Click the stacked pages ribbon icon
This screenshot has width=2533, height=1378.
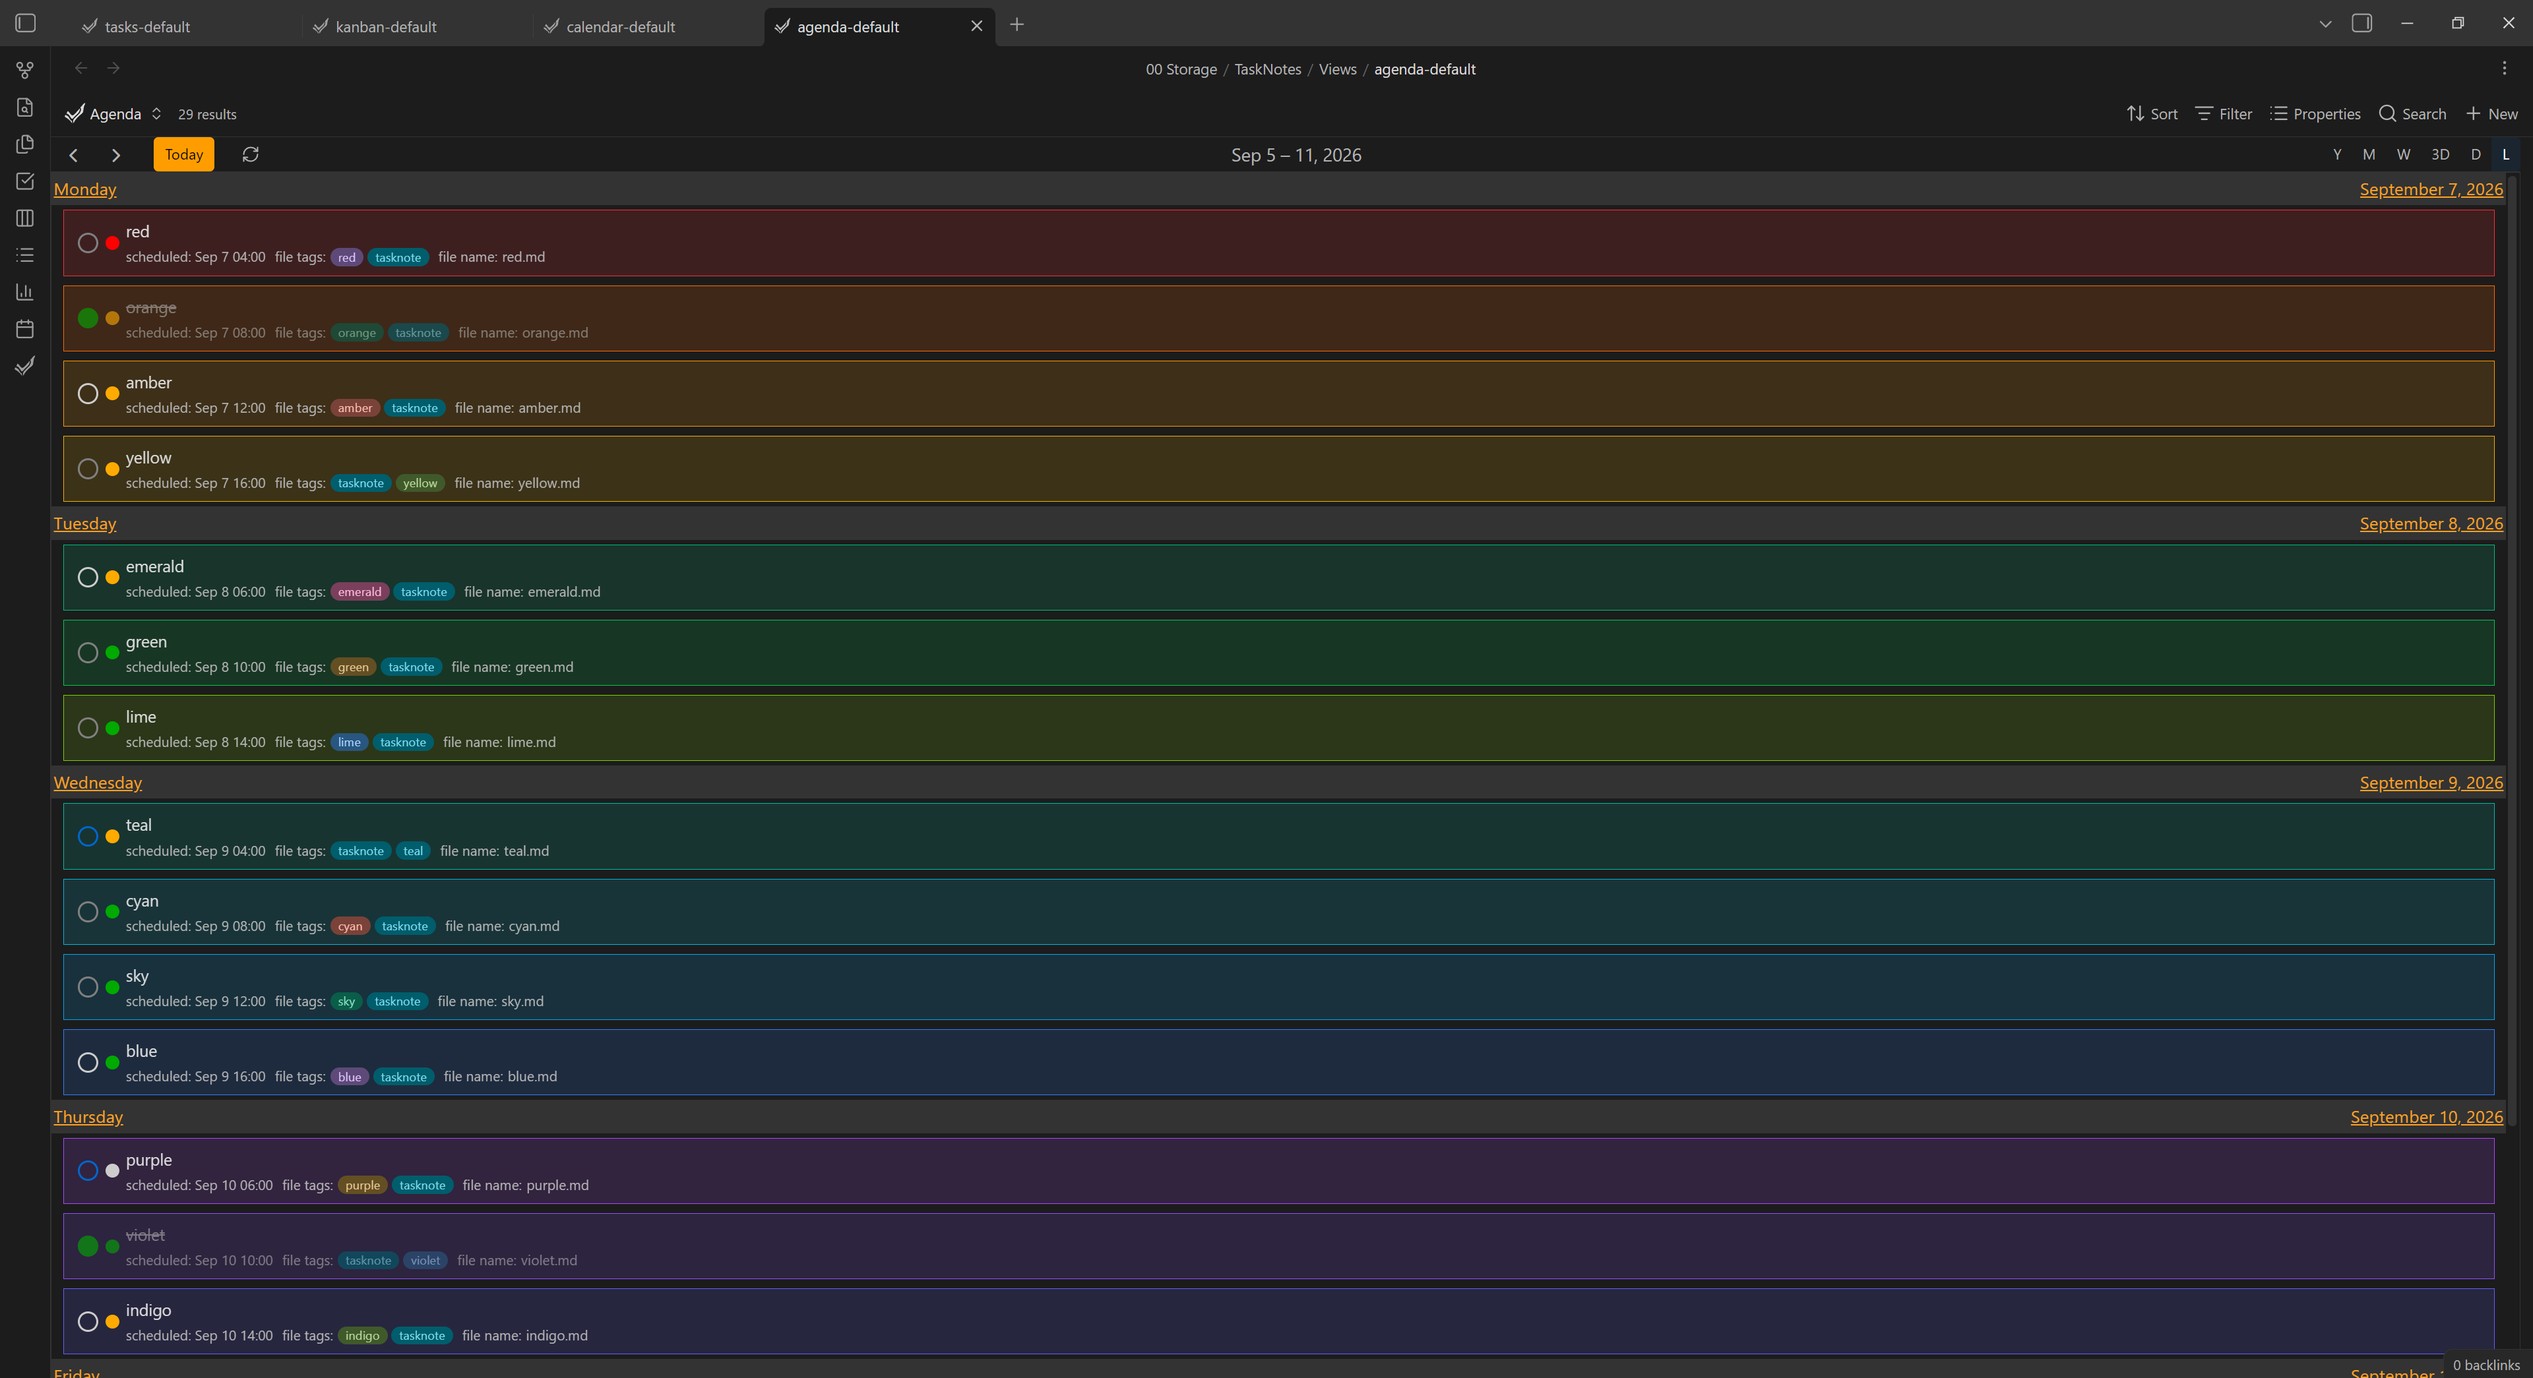pyautogui.click(x=26, y=144)
